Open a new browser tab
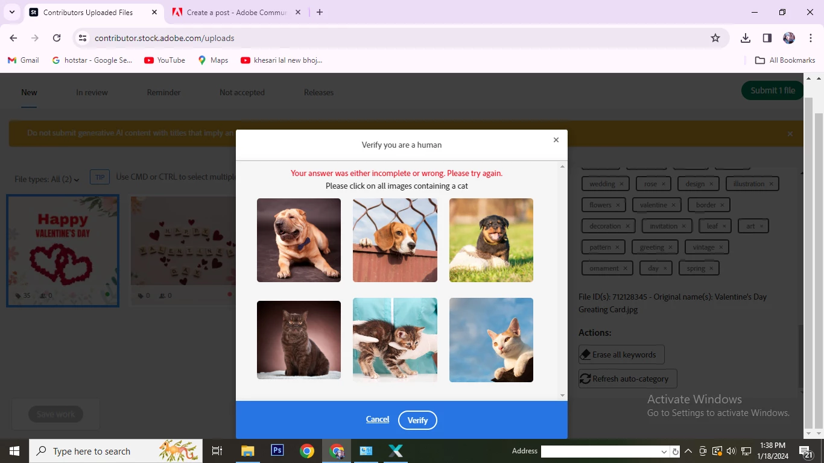The image size is (824, 463). (x=320, y=12)
